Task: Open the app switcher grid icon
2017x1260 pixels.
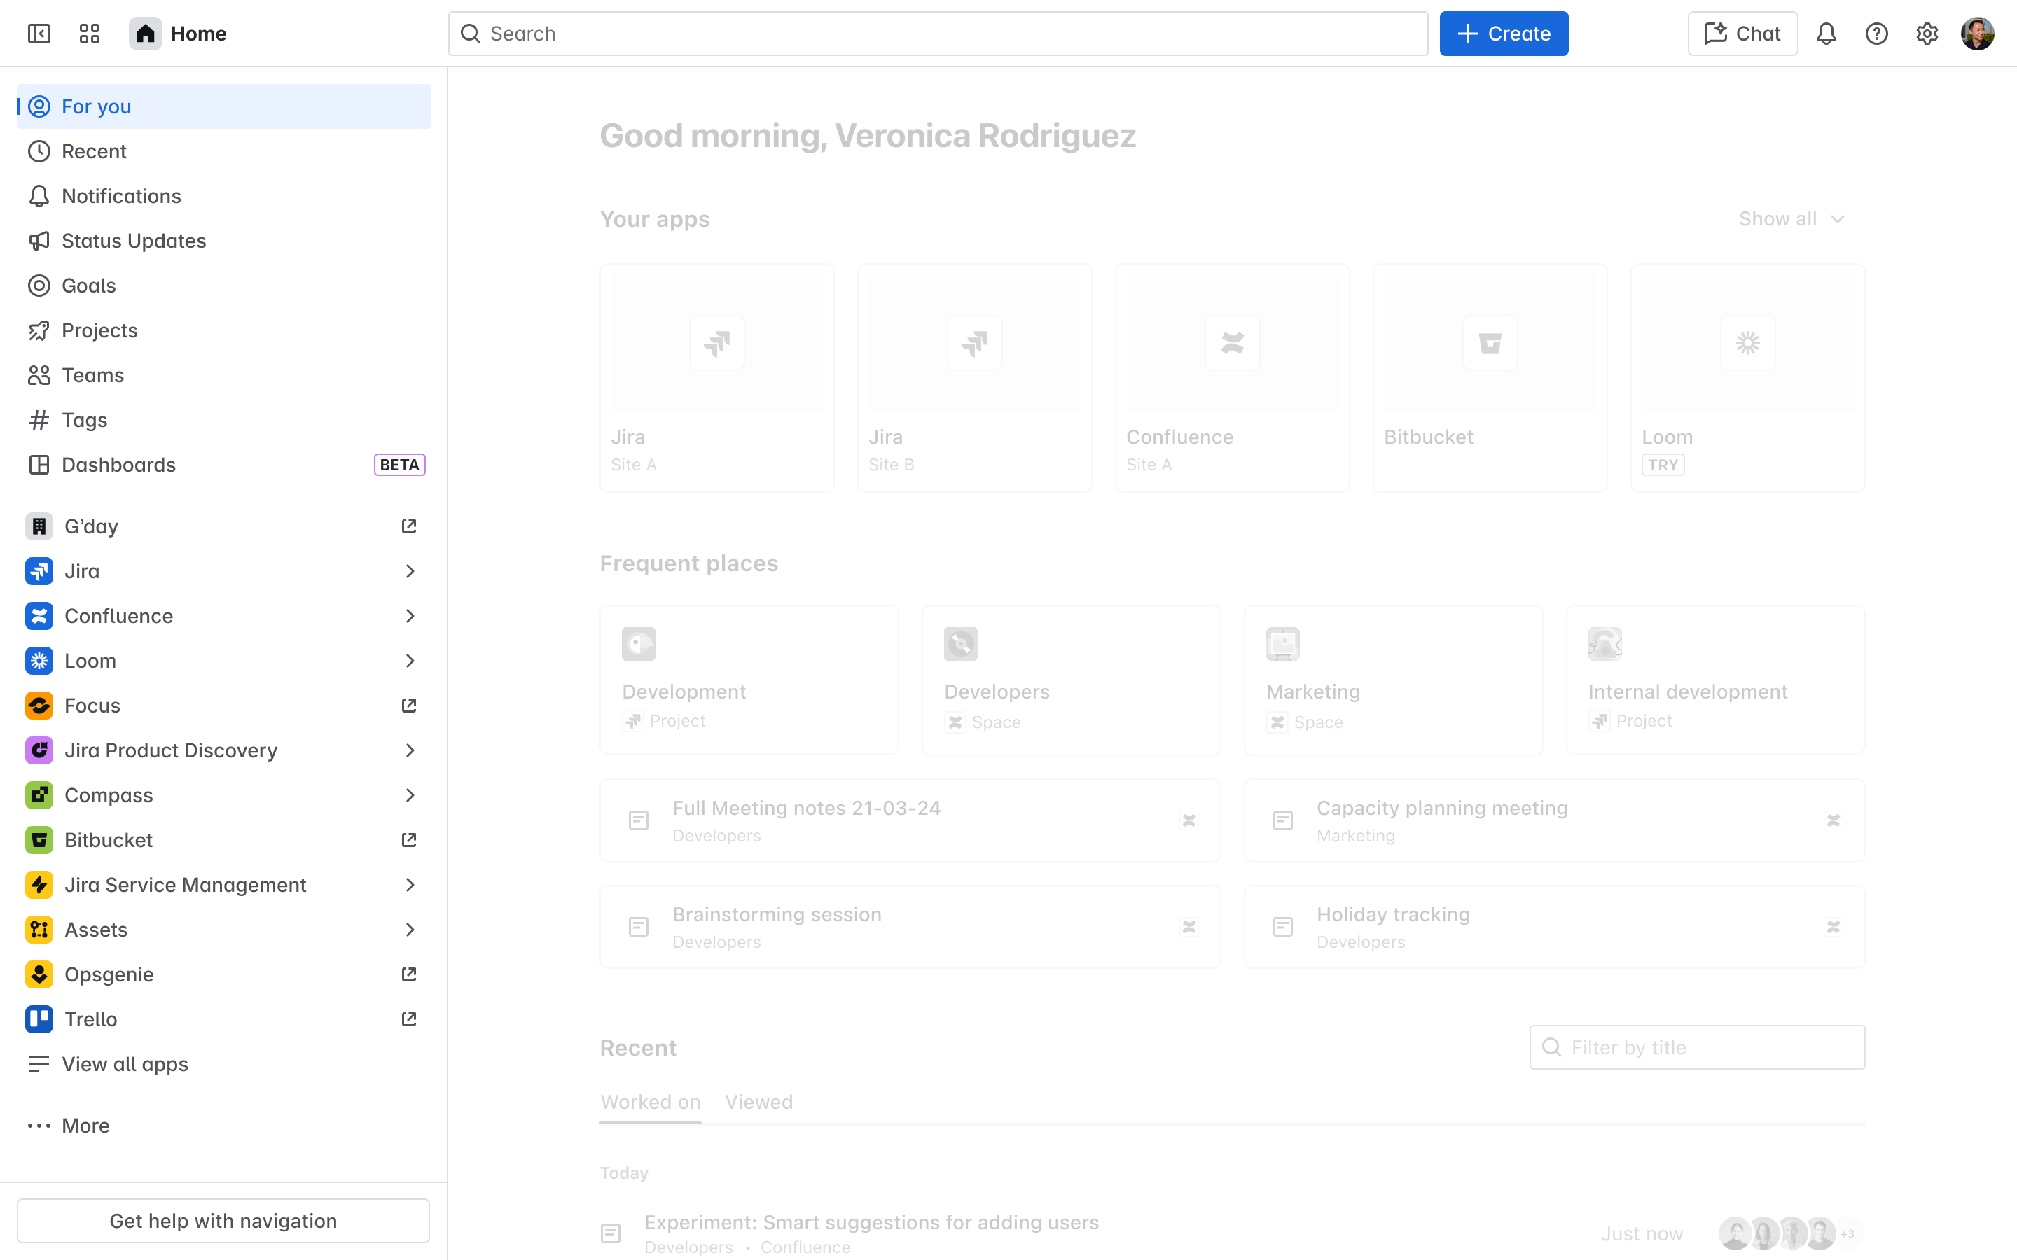Action: 89,34
